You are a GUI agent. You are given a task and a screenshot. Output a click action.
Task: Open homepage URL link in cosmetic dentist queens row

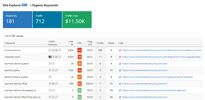[x=145, y=64]
